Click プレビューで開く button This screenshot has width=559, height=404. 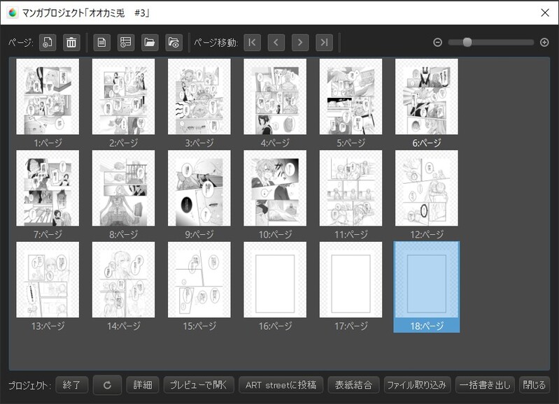pos(199,385)
